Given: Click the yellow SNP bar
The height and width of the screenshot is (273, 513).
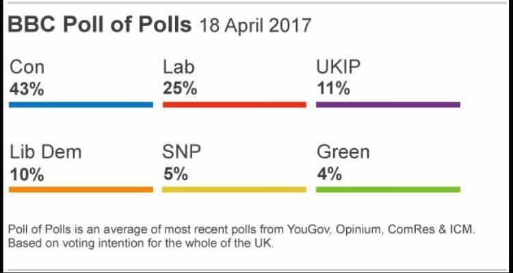Looking at the screenshot, I should click(234, 189).
